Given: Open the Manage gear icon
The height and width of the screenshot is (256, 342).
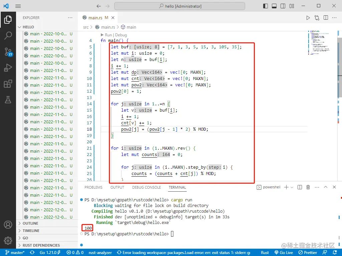Looking at the screenshot, I should tap(8, 241).
